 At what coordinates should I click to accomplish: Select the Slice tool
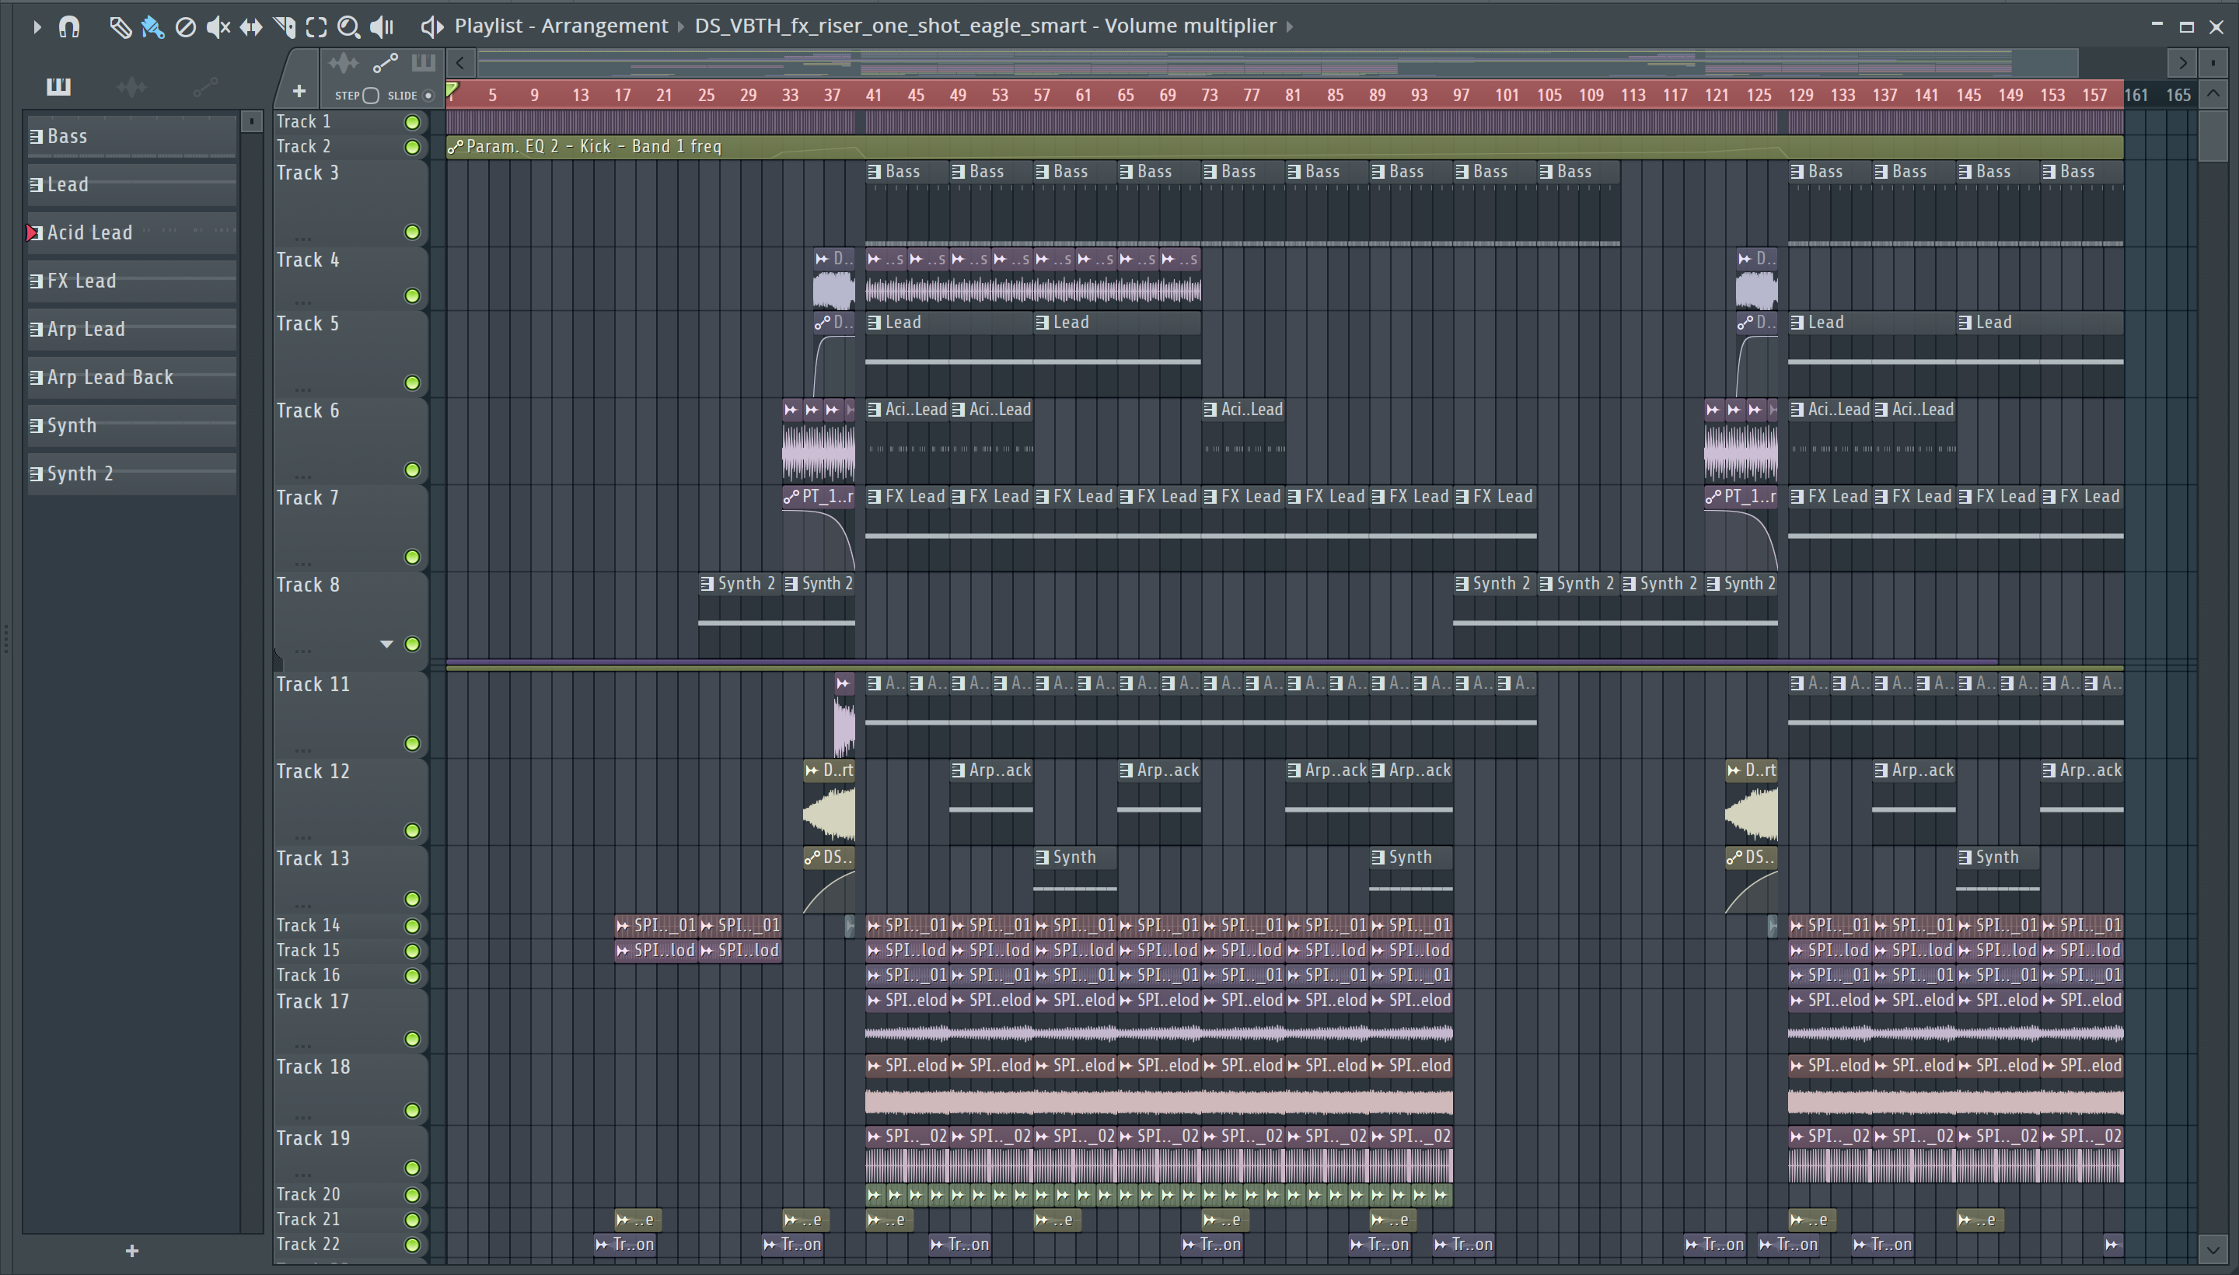(284, 27)
